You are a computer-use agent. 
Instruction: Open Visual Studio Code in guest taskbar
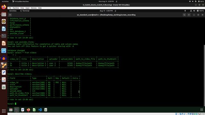pos(40,110)
